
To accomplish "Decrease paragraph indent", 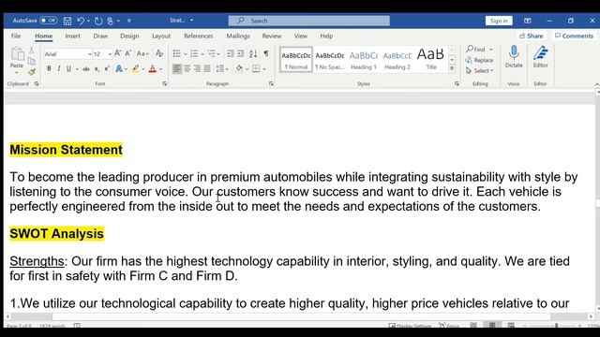I will click(230, 53).
